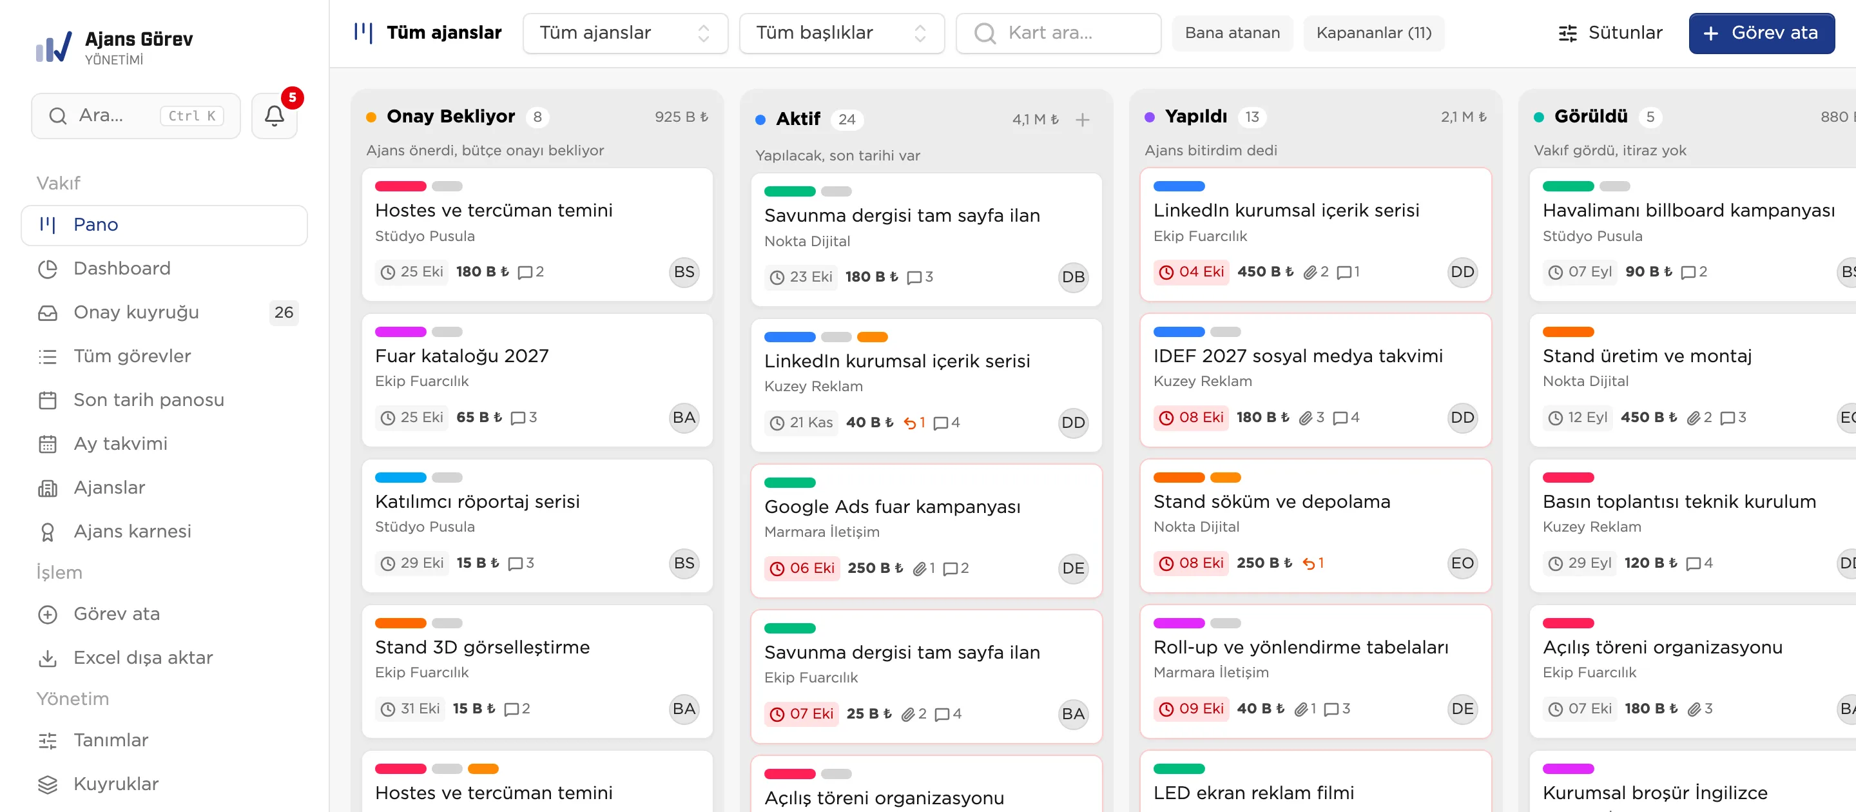The height and width of the screenshot is (812, 1856).
Task: Open the Google Ads fuar kampanyası card
Action: [x=926, y=531]
